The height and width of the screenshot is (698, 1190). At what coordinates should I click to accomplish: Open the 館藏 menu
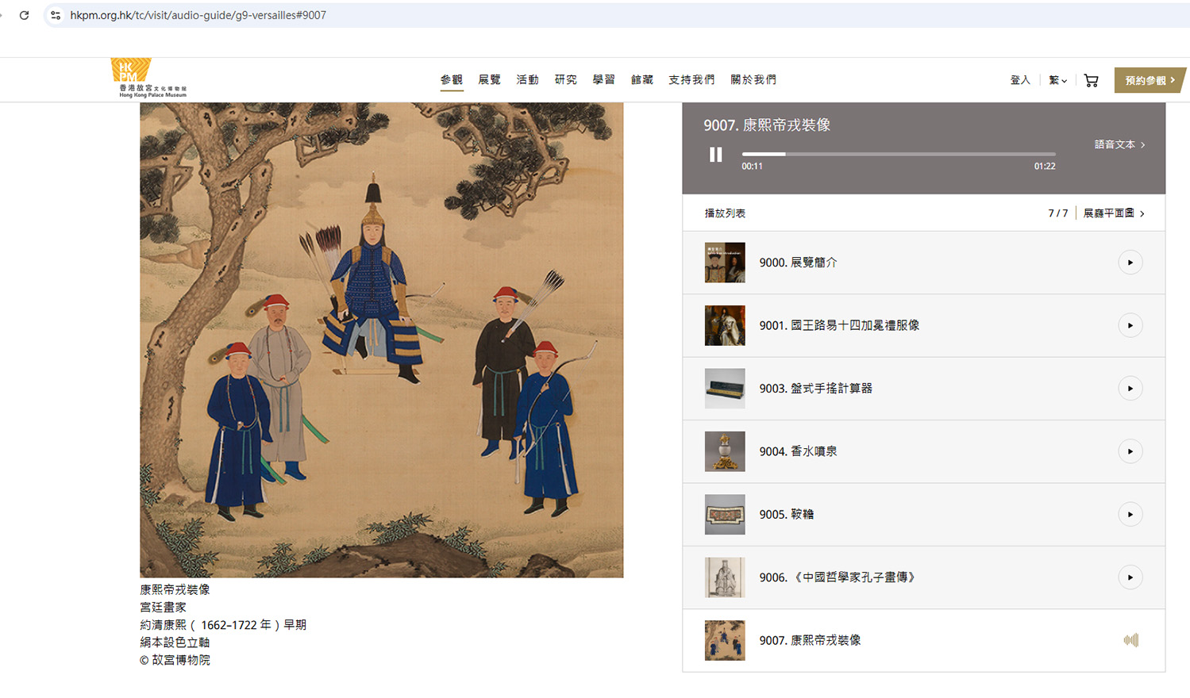pos(641,79)
